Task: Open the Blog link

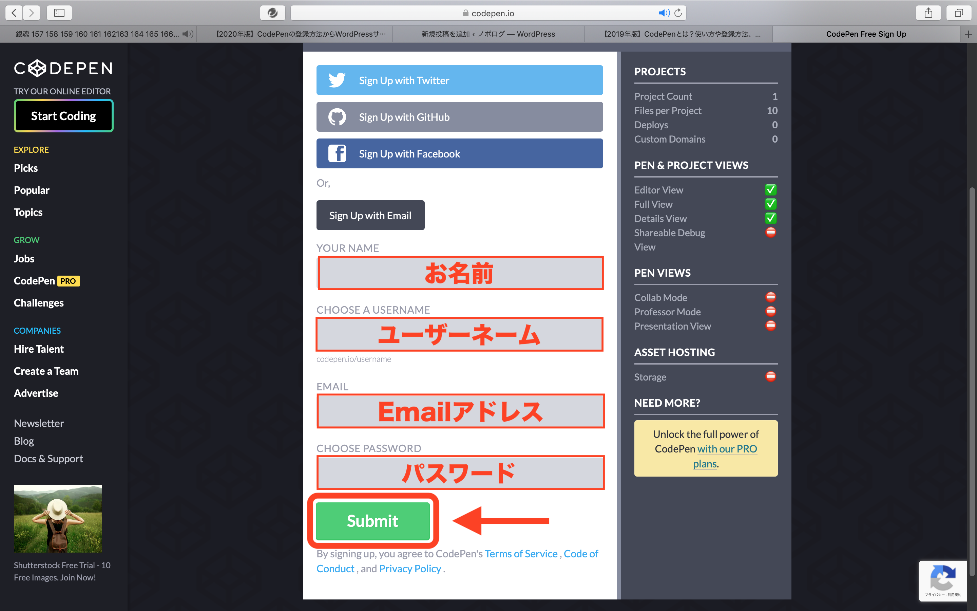Action: tap(24, 441)
